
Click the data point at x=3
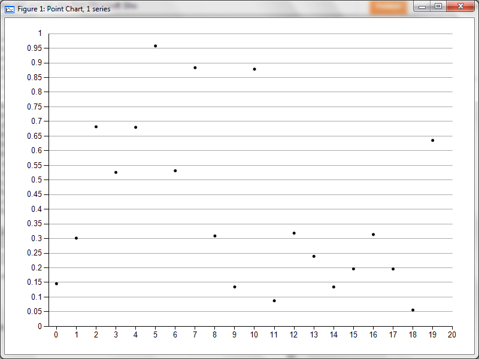pyautogui.click(x=116, y=172)
